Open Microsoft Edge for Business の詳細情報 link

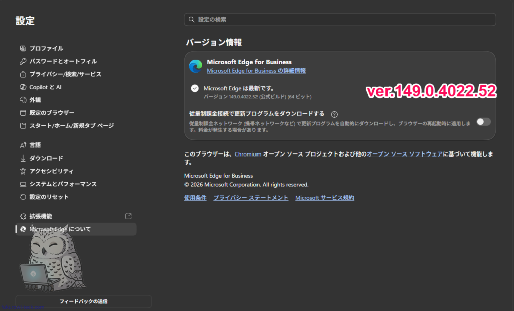pyautogui.click(x=256, y=71)
